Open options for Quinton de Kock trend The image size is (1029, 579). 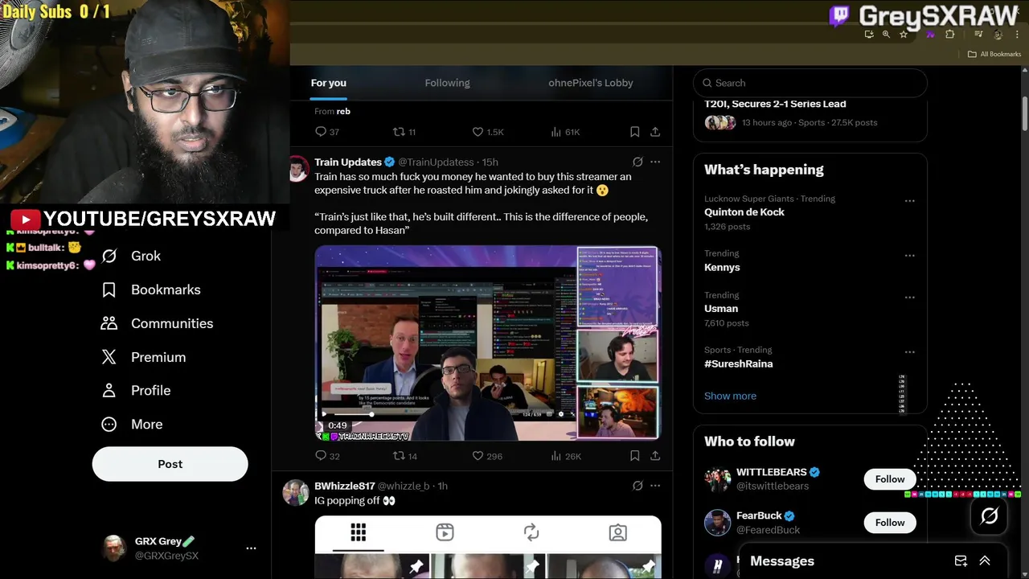click(910, 201)
